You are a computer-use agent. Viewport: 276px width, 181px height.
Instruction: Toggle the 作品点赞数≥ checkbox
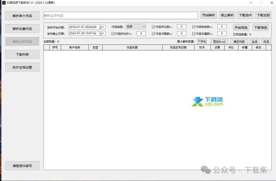tap(154, 34)
